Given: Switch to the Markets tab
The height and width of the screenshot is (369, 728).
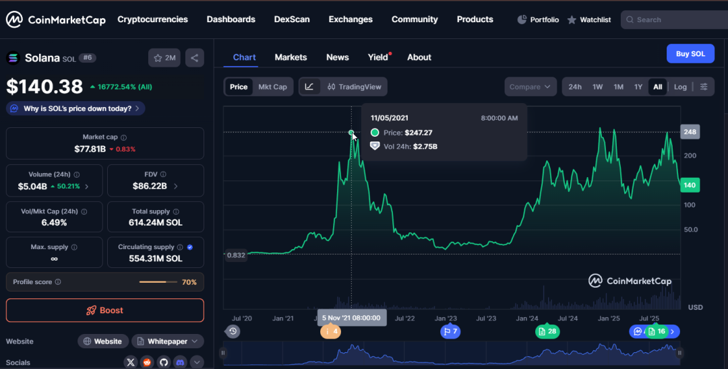Looking at the screenshot, I should (x=291, y=57).
